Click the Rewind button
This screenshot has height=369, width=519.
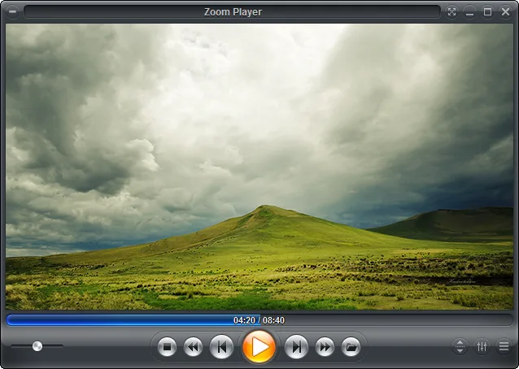point(193,347)
